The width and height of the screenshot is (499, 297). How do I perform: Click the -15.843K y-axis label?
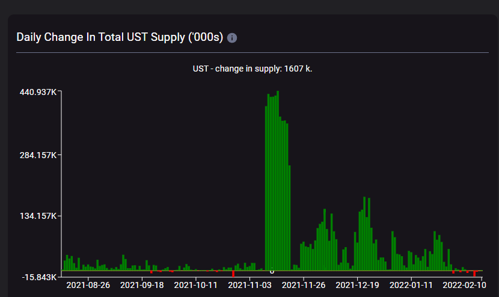39,277
